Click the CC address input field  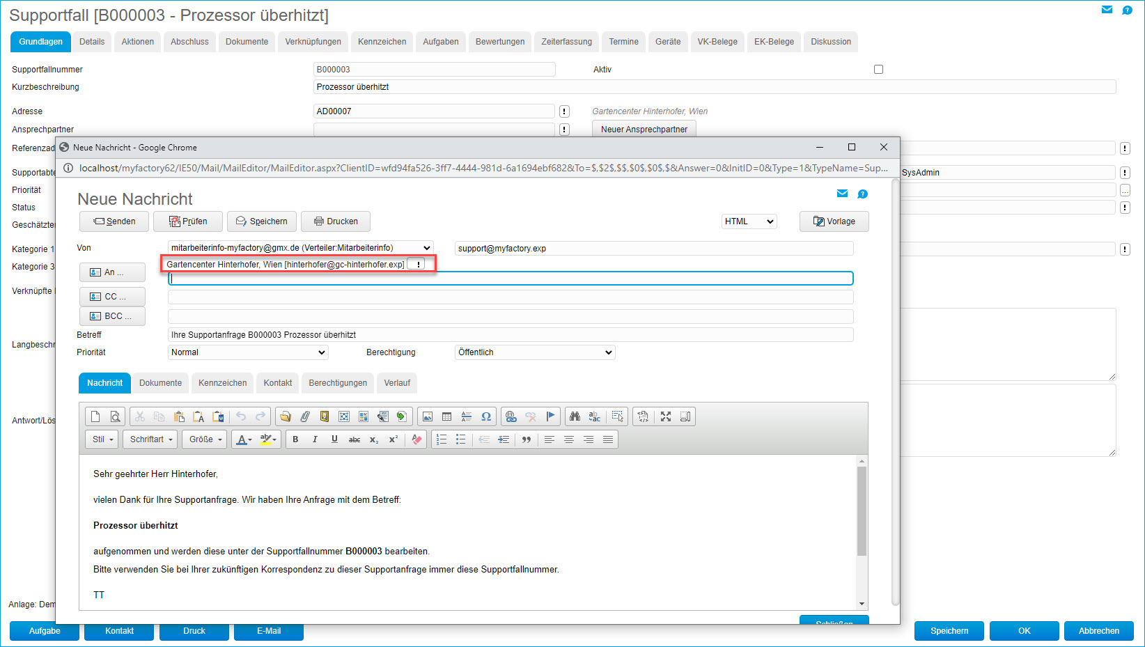[511, 297]
